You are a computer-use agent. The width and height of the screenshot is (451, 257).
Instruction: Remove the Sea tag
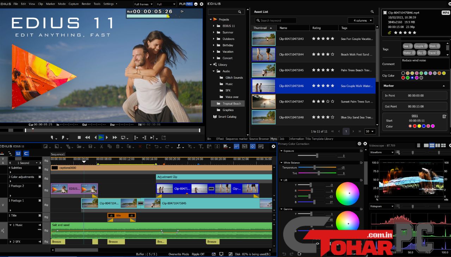point(411,46)
